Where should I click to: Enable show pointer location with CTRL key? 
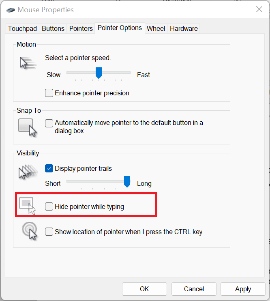pos(49,232)
